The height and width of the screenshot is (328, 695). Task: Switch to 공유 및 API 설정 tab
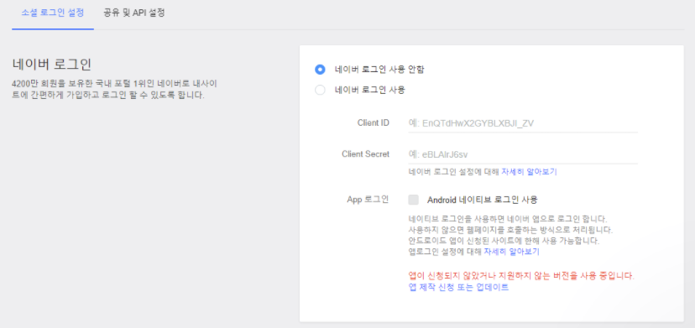pyautogui.click(x=133, y=13)
